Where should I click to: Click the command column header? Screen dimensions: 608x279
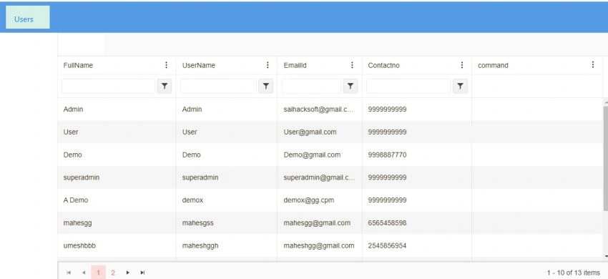pos(493,65)
